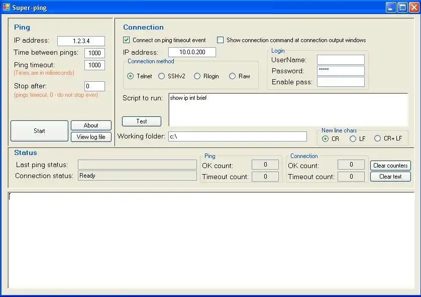The width and height of the screenshot is (421, 297).
Task: Click the 'Times are in miliseconds' note
Action: point(44,73)
